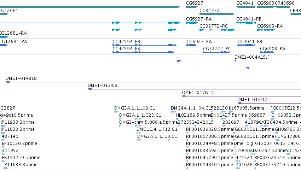Click the teal gene bar below CG32772
Screen dimensions: 301x170
tap(217, 14)
